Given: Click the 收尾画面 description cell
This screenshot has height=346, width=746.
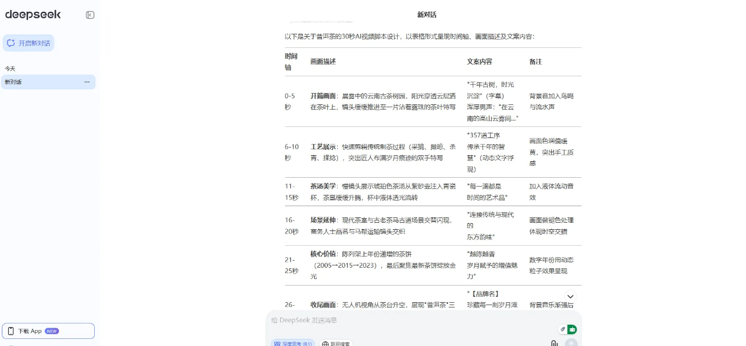Looking at the screenshot, I should [x=383, y=305].
